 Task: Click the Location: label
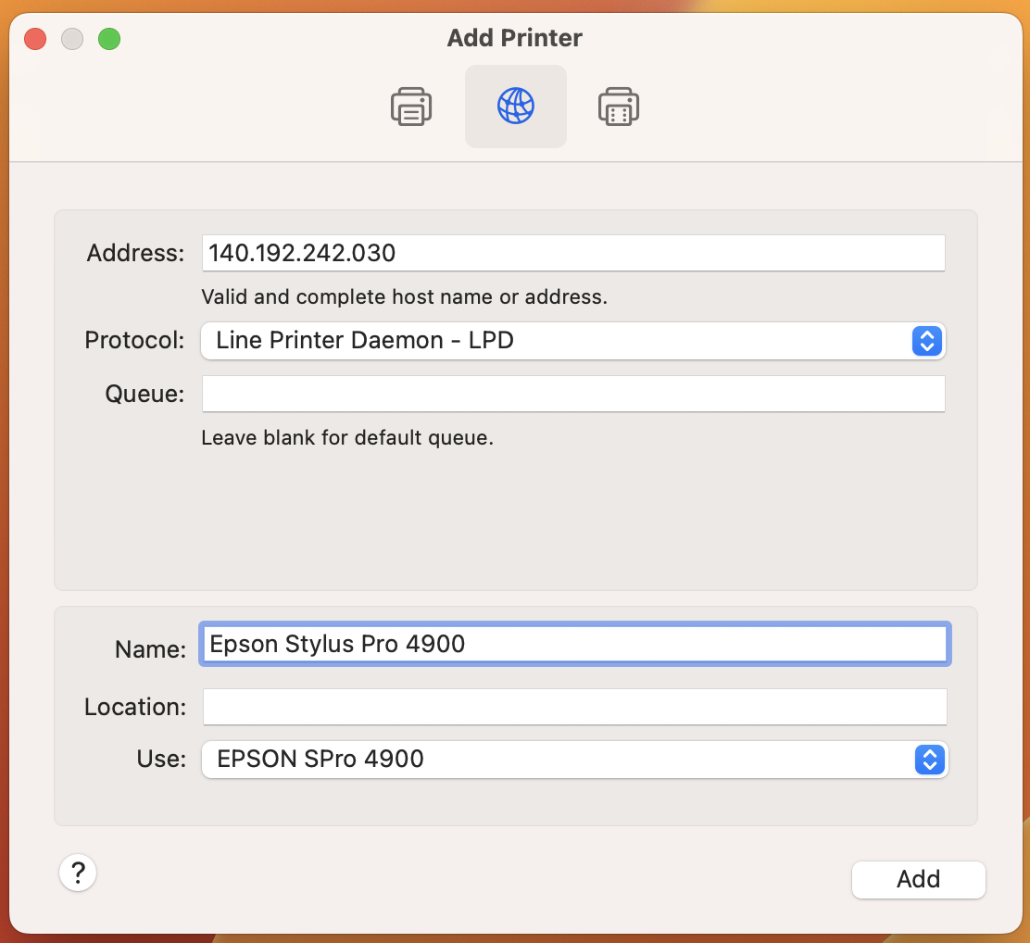pyautogui.click(x=135, y=707)
